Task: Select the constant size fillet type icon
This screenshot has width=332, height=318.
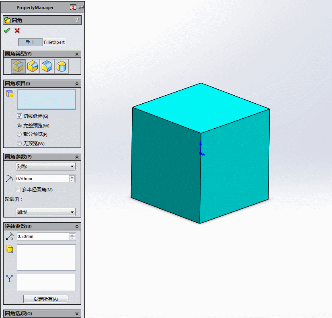Action: (18, 66)
